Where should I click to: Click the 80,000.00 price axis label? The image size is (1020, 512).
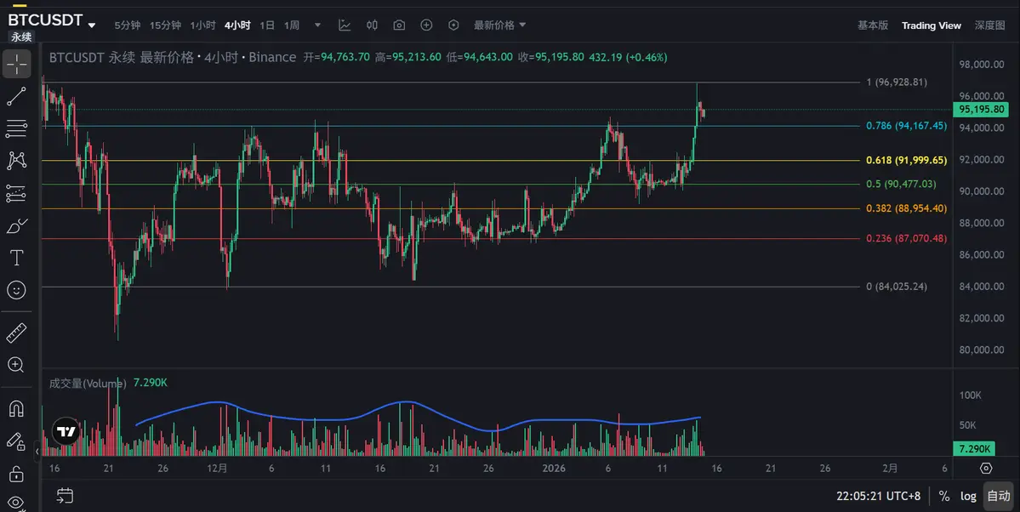coord(982,350)
